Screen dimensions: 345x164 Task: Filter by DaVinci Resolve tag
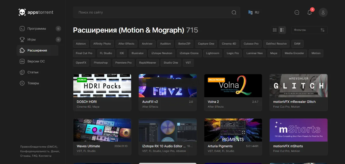click(276, 44)
